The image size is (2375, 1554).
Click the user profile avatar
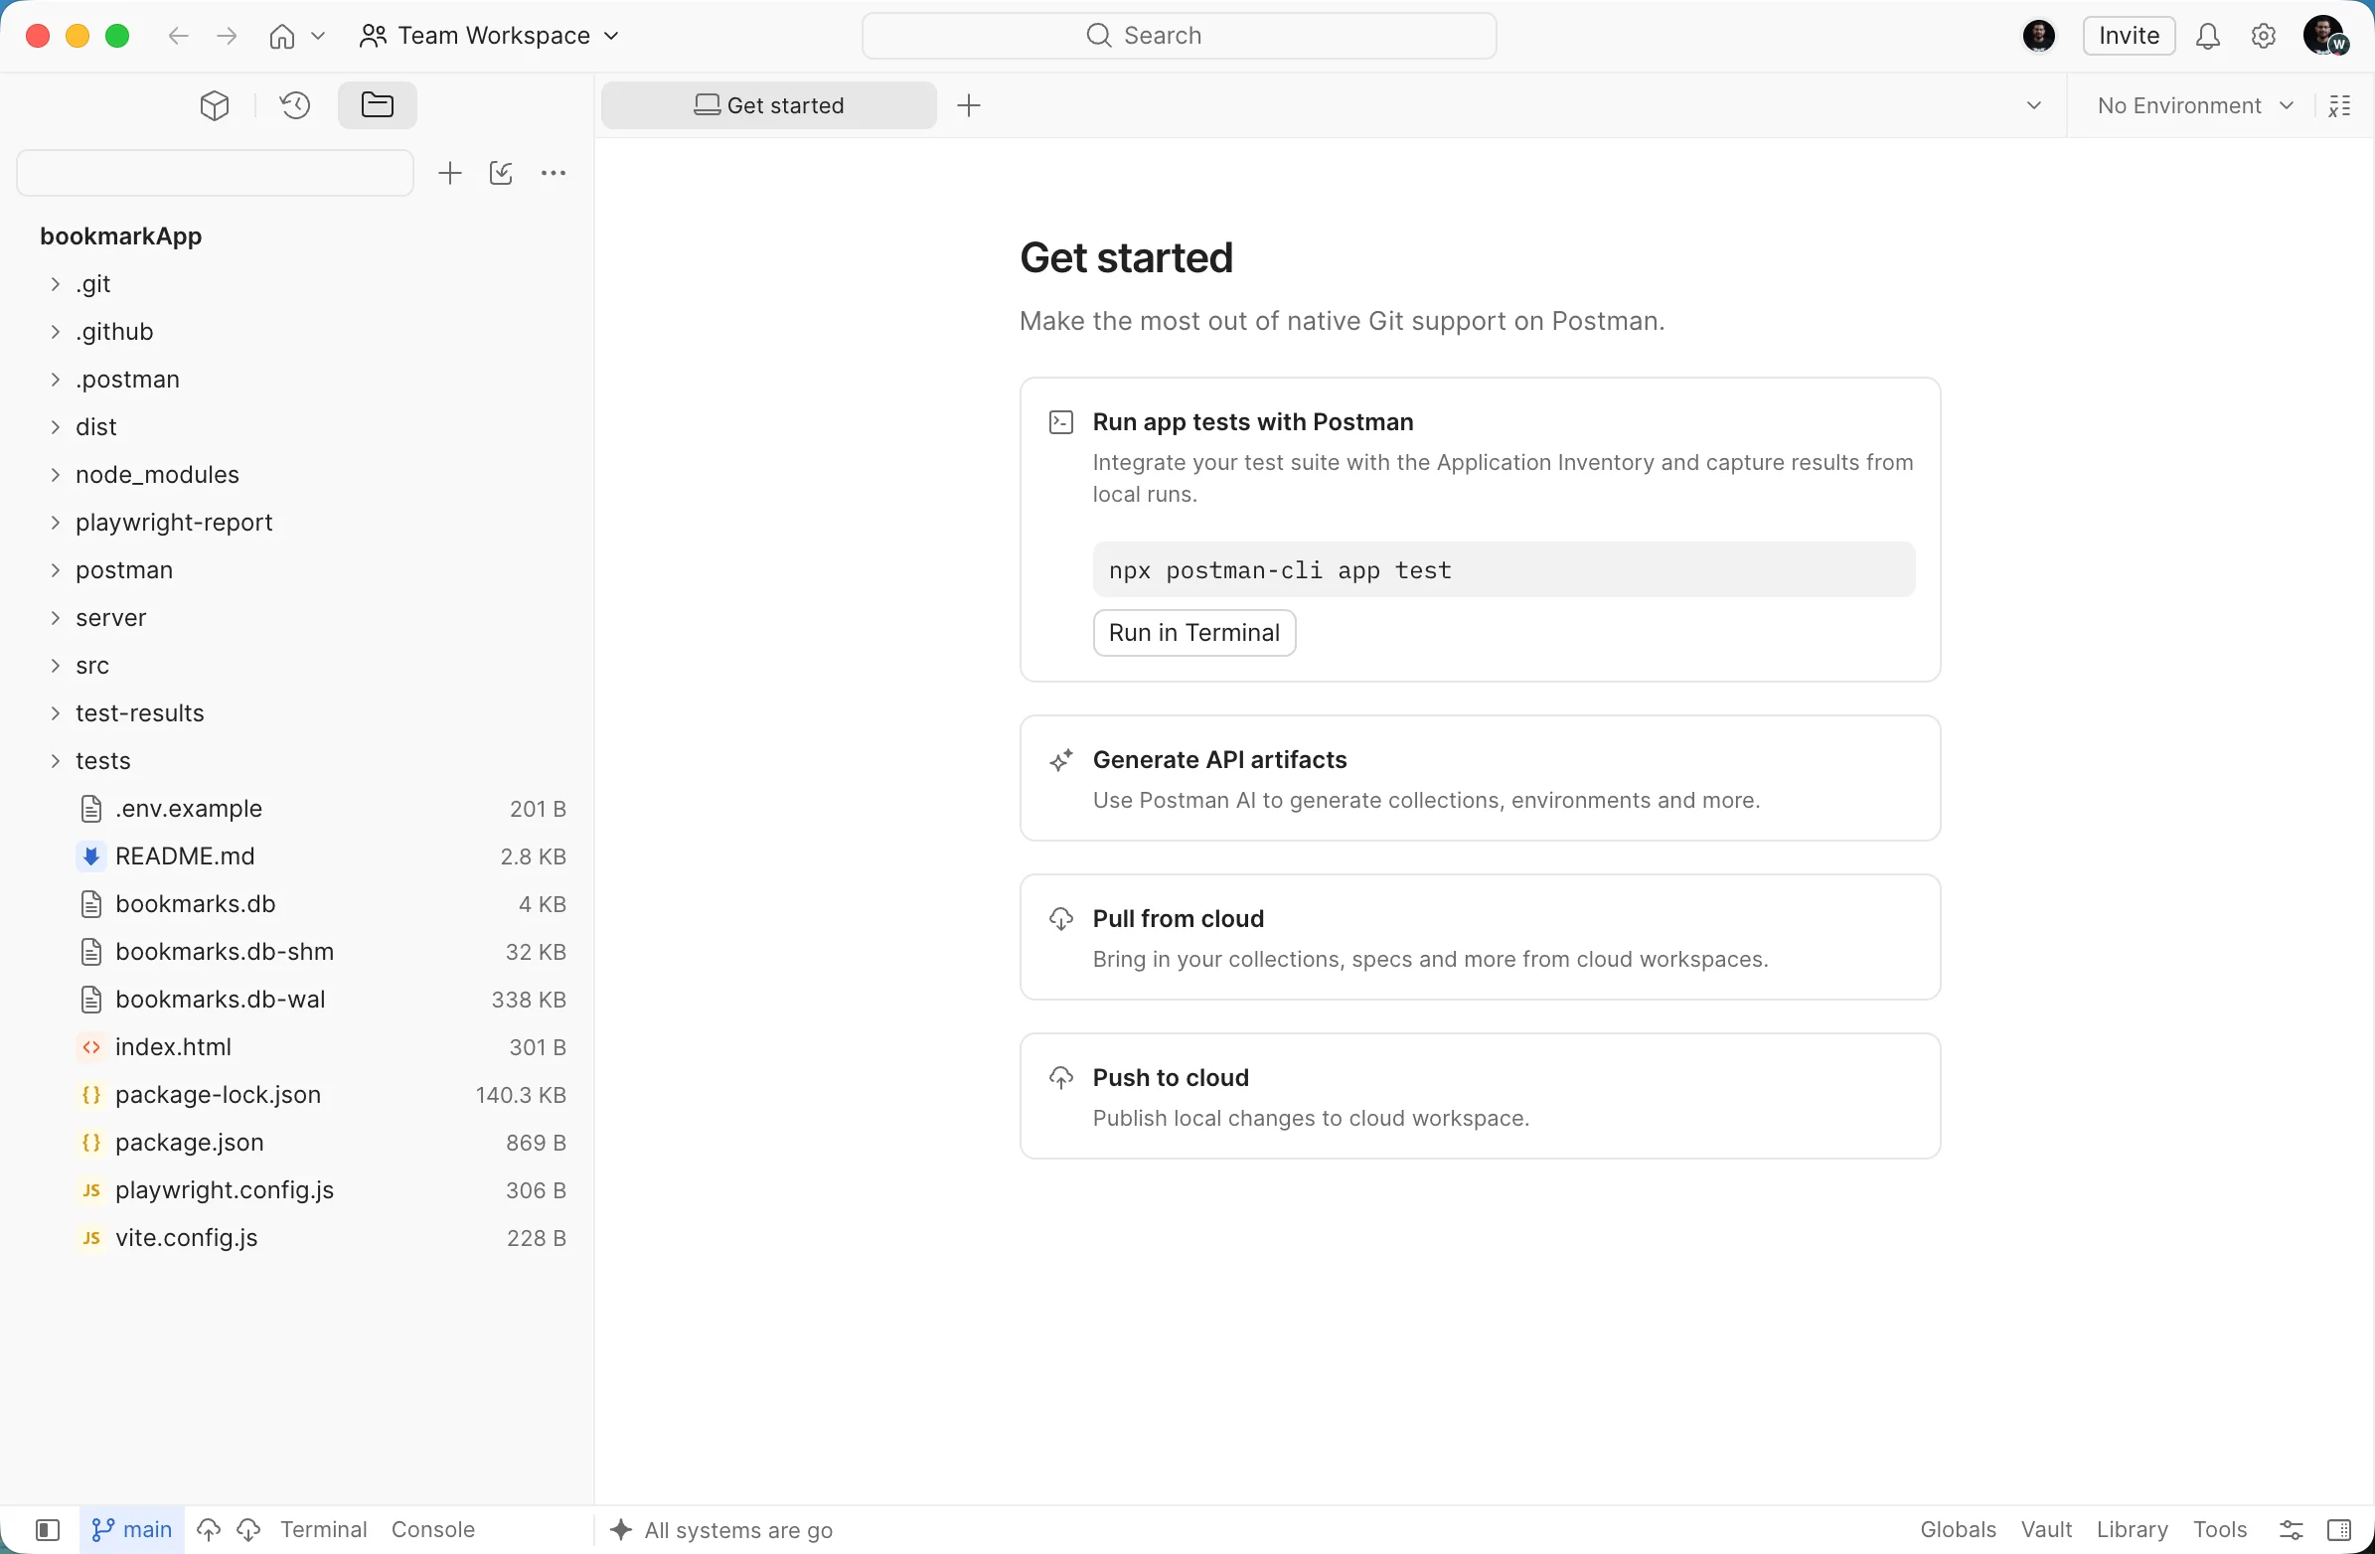[x=2324, y=35]
